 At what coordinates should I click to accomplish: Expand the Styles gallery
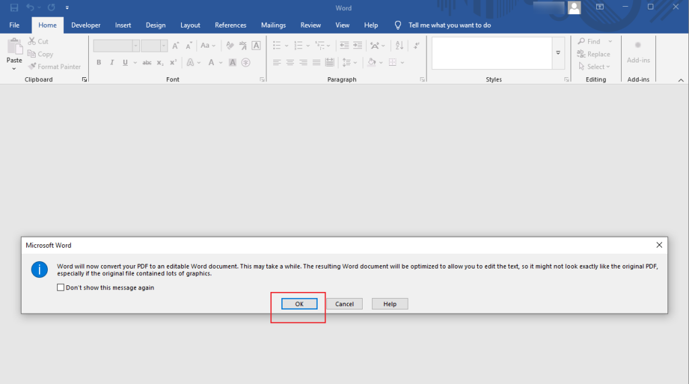[558, 53]
